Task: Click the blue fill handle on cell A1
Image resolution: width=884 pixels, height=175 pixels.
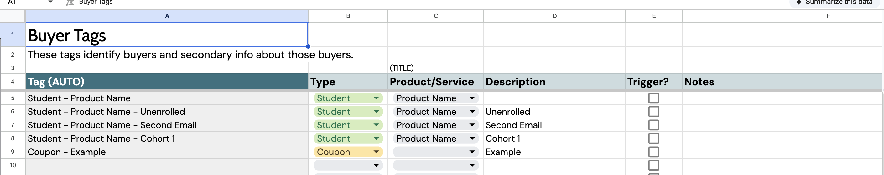Action: 308,46
